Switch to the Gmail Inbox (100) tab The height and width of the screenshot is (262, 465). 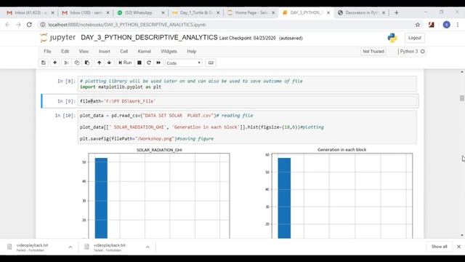tap(86, 13)
